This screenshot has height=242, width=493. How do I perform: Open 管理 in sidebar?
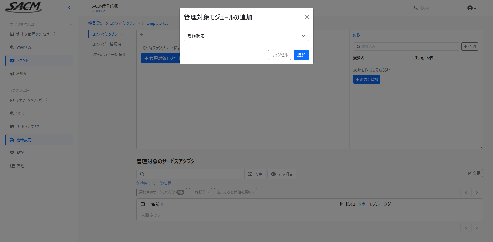(20, 166)
